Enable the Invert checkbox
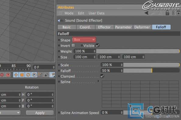Viewport: 181px width, 120px height. coord(73,46)
